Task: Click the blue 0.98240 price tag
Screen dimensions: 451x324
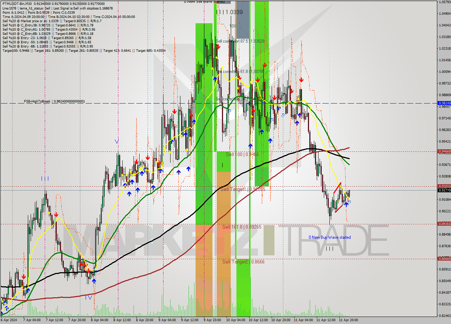Action: [x=444, y=103]
